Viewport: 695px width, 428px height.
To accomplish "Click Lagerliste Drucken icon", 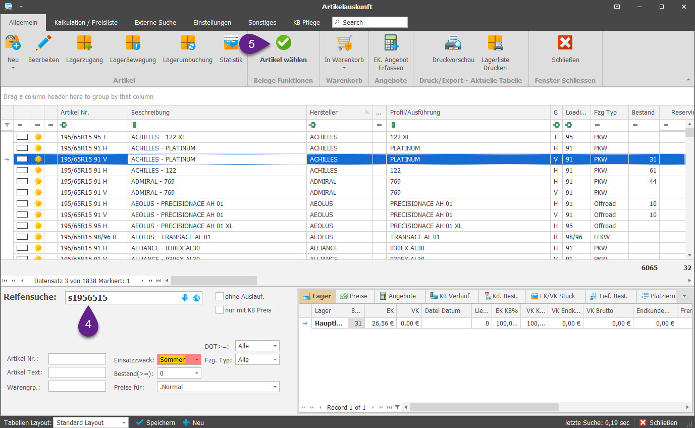I will coord(495,44).
